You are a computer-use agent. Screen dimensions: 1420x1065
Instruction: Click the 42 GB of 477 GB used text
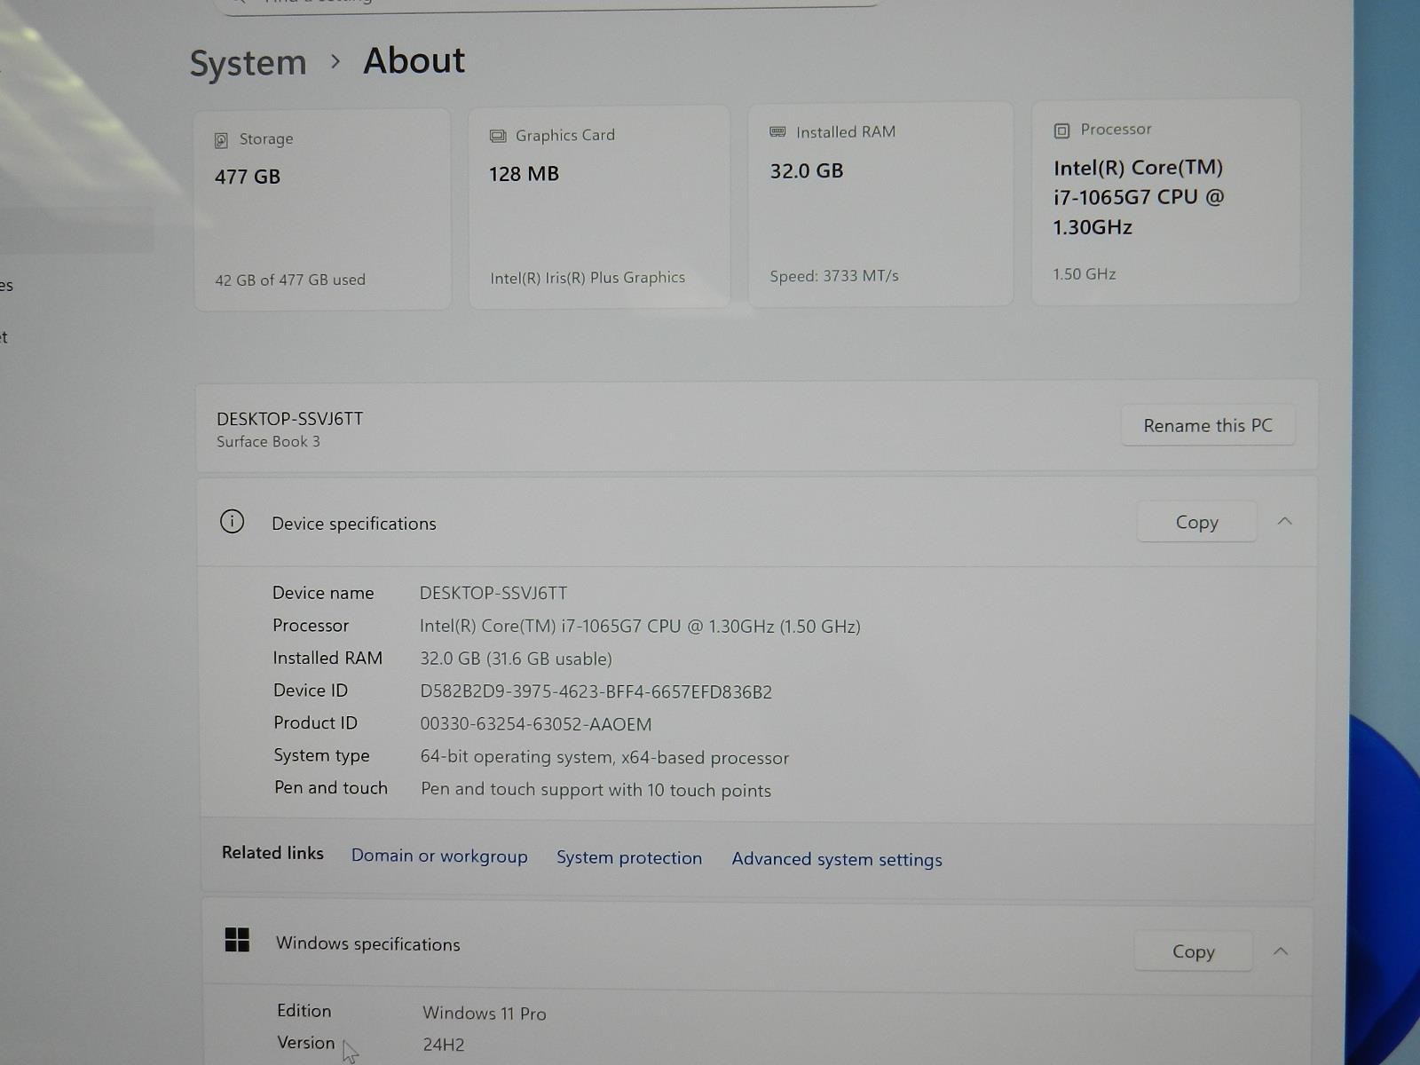(290, 280)
